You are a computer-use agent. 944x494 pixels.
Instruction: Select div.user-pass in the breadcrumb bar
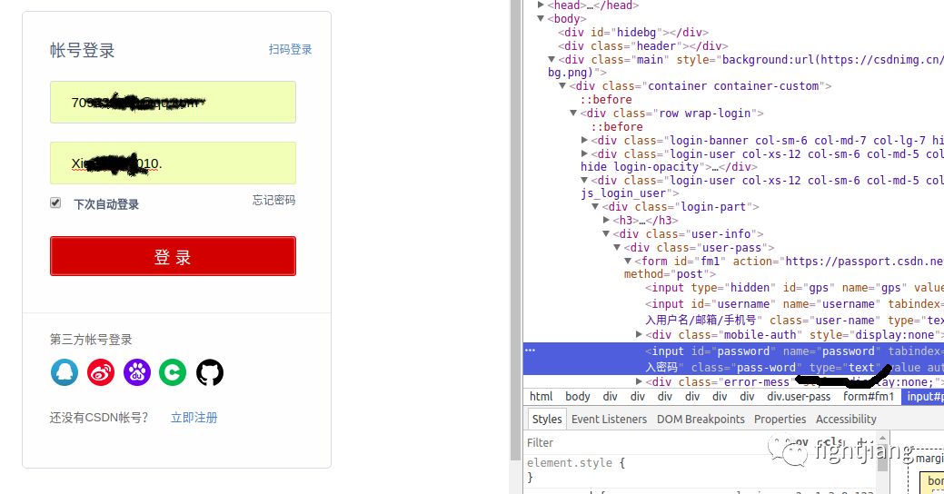click(x=799, y=397)
